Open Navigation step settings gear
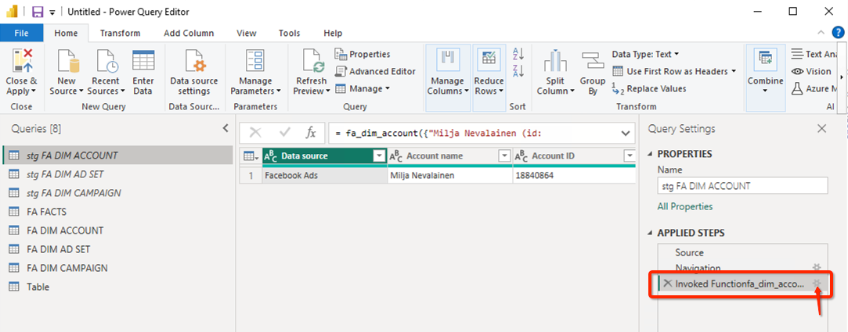Image resolution: width=848 pixels, height=332 pixels. point(817,267)
